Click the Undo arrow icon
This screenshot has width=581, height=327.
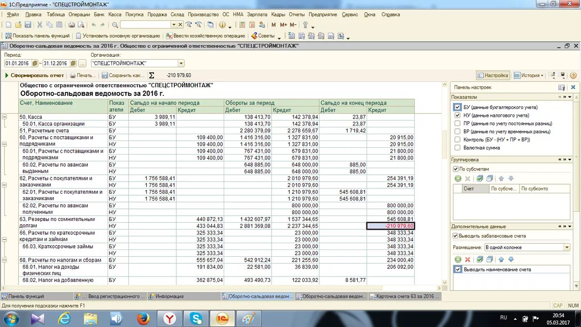click(x=93, y=25)
